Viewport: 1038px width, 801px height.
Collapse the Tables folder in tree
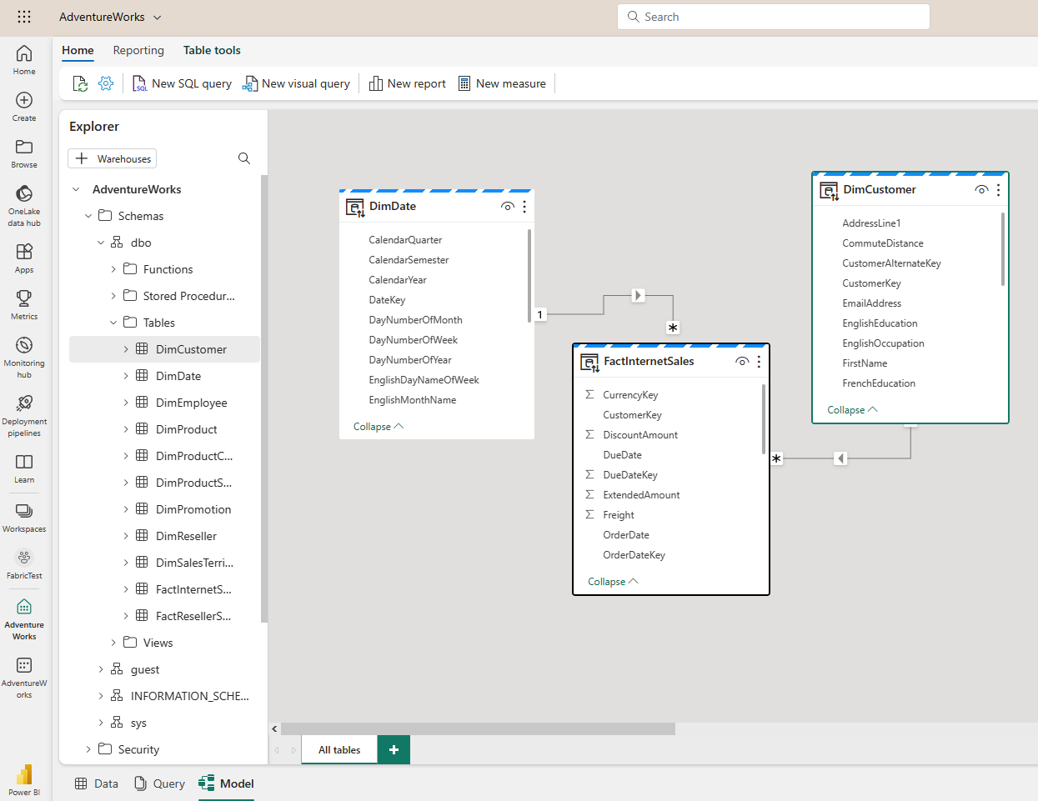click(113, 323)
